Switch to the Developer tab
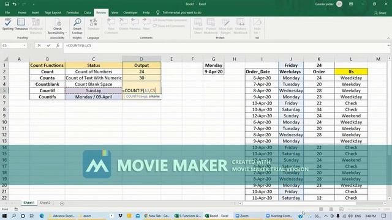 pos(130,12)
